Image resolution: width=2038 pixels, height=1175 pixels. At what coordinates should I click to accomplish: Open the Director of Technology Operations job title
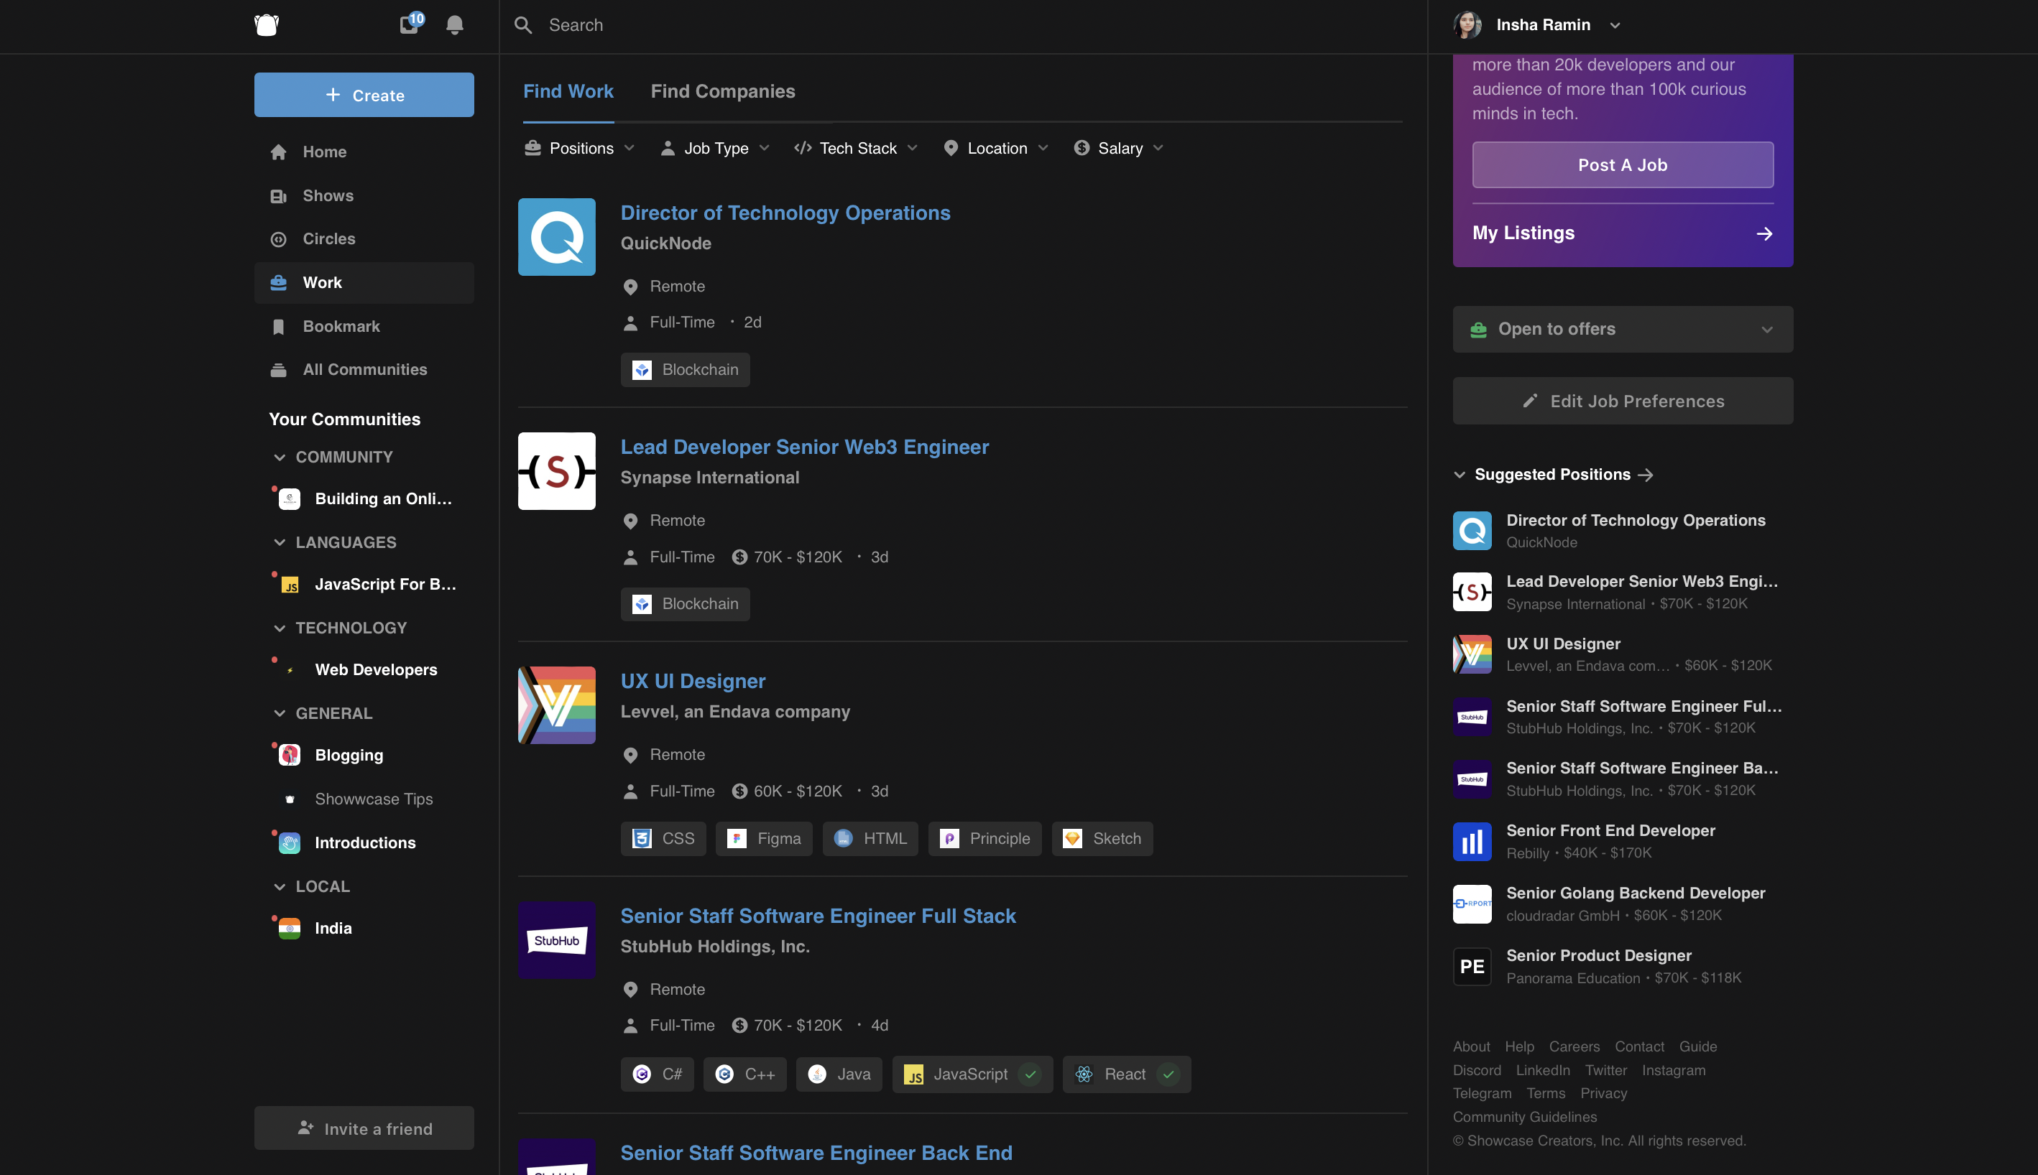point(785,213)
